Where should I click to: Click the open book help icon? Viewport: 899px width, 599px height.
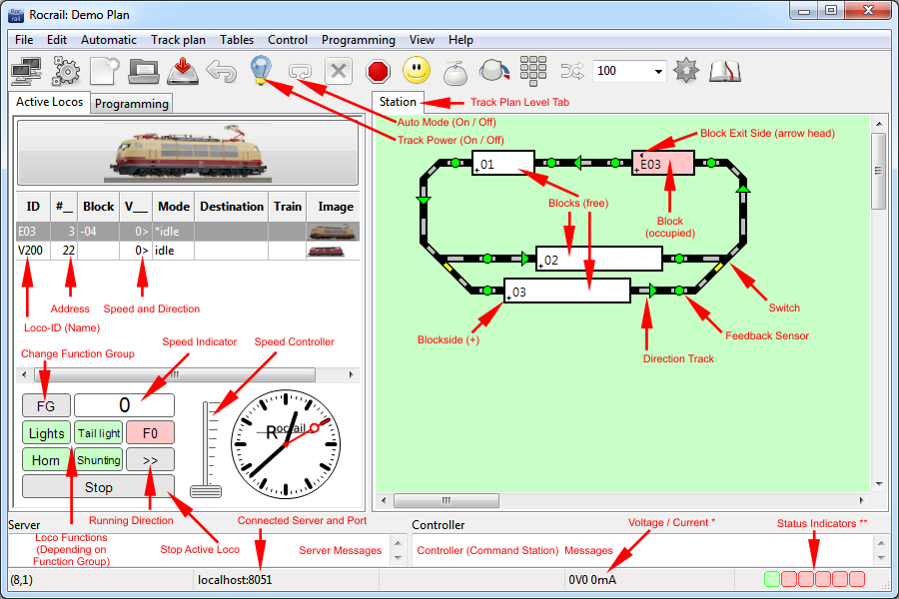(724, 71)
